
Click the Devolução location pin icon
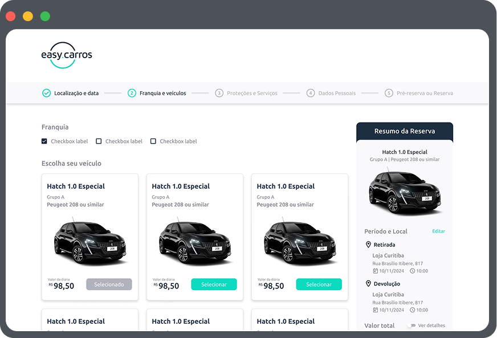pos(368,283)
